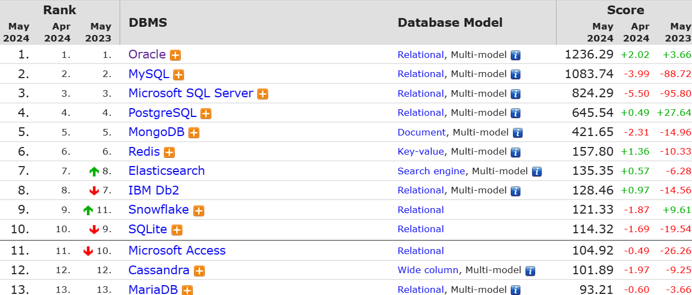Click the orange plus icon beside Cassandra
The width and height of the screenshot is (692, 295).
coord(199,271)
